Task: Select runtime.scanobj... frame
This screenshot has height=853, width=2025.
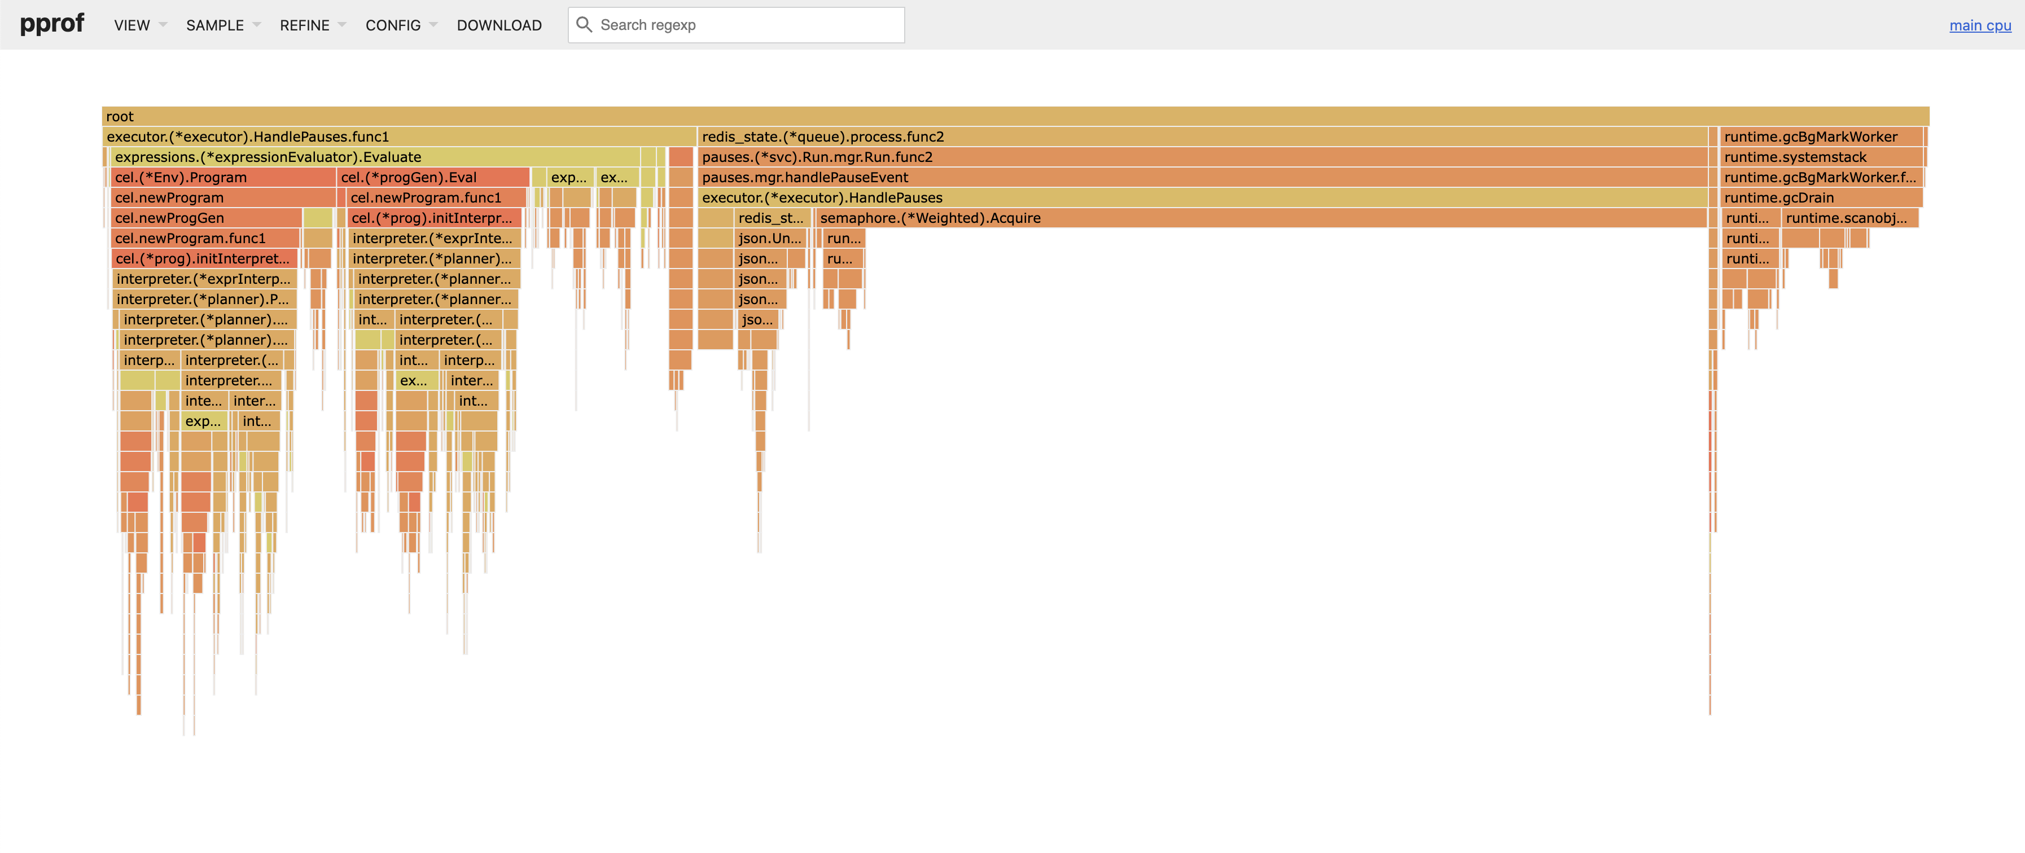Action: (1849, 218)
